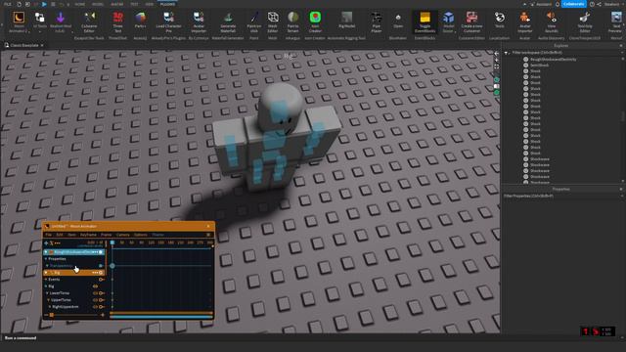Collapse the Properties section in Moon Animator
The height and width of the screenshot is (352, 626).
(x=46, y=259)
